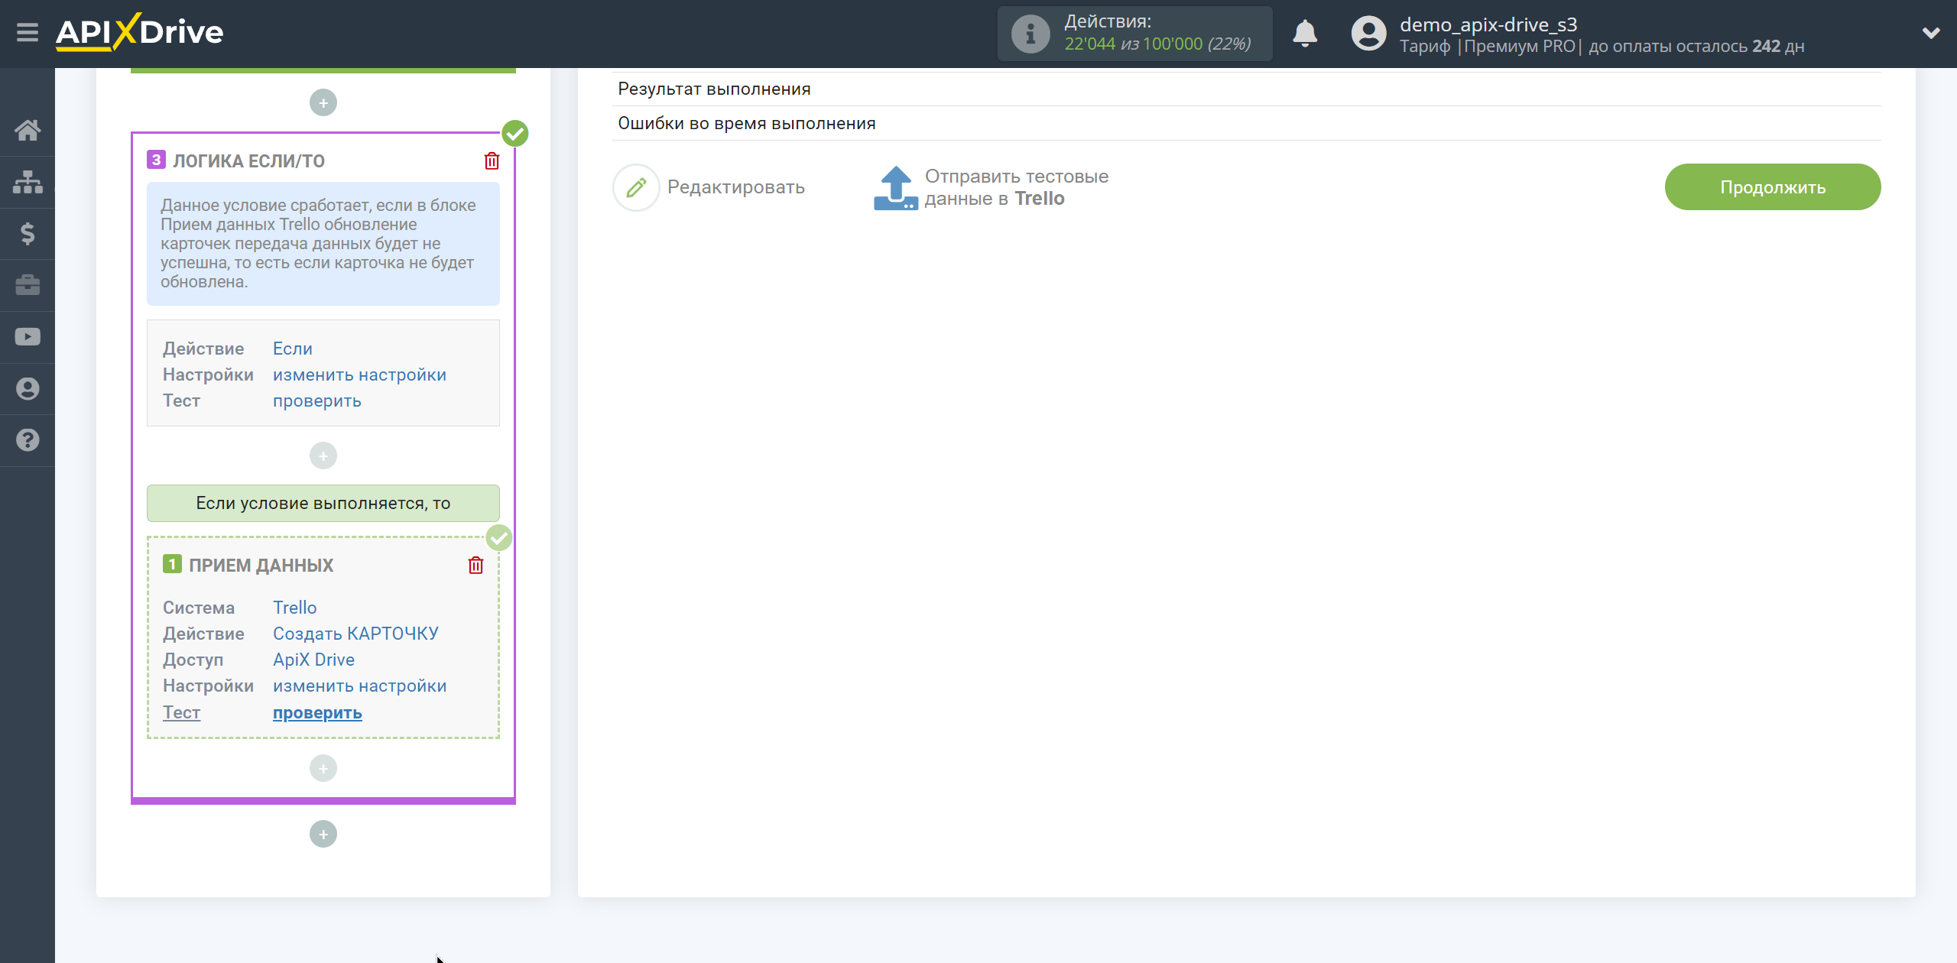Click the step number 3 badge
This screenshot has height=963, width=1957.
click(x=156, y=160)
